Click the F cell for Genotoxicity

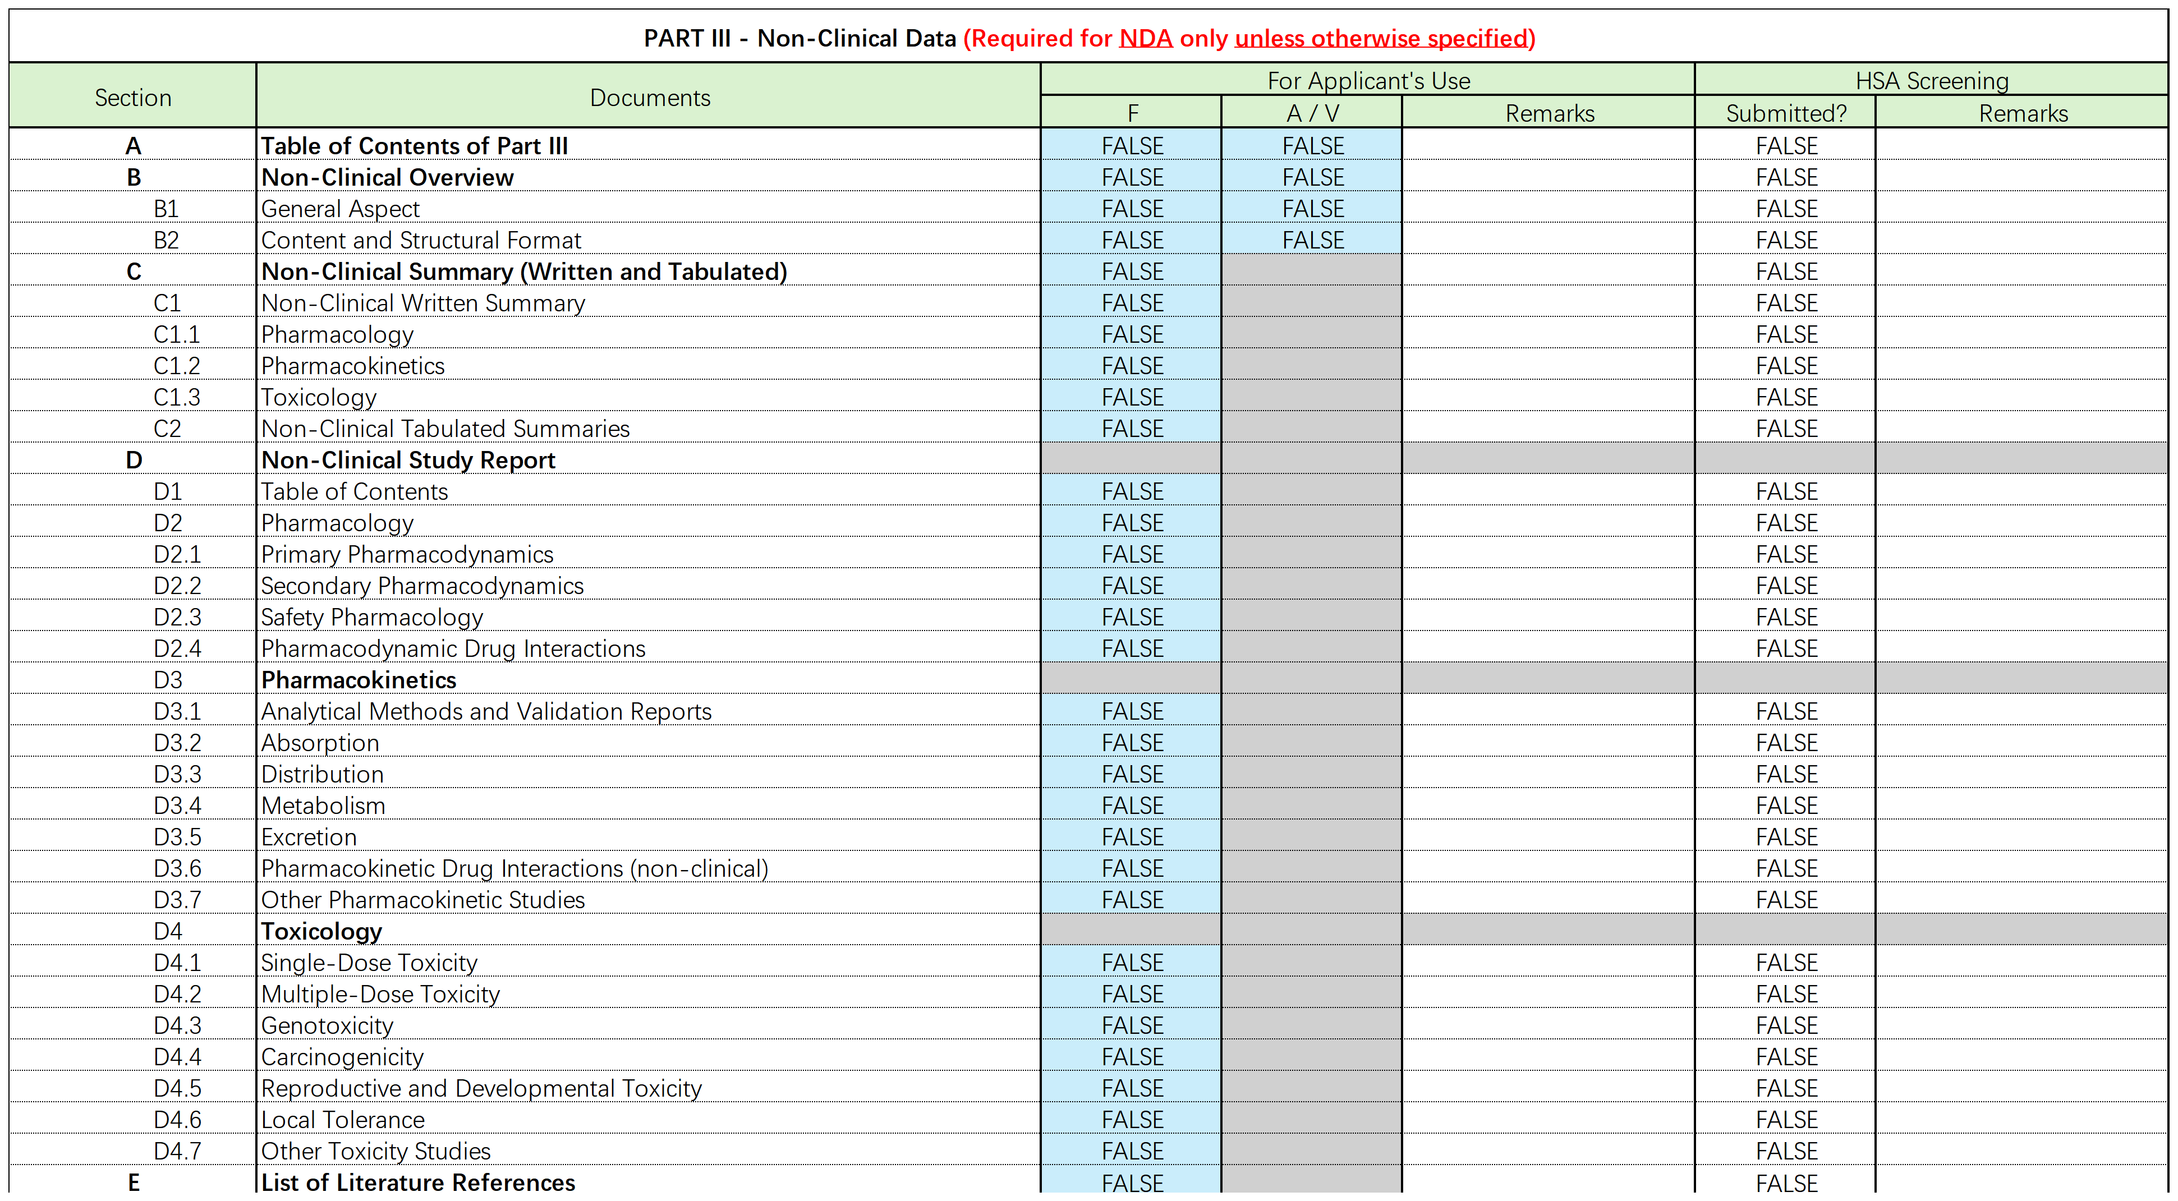1131,1025
